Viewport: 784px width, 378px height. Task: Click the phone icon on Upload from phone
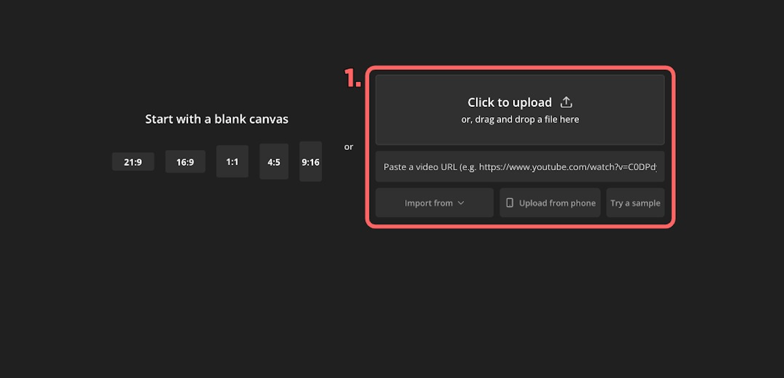pyautogui.click(x=510, y=203)
